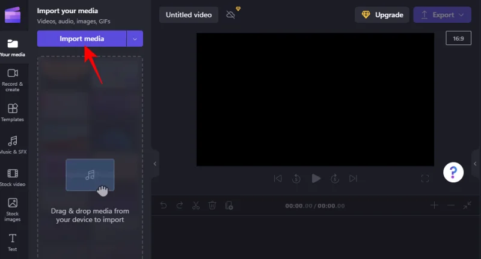Click the timeline timecode display

[x=314, y=206]
